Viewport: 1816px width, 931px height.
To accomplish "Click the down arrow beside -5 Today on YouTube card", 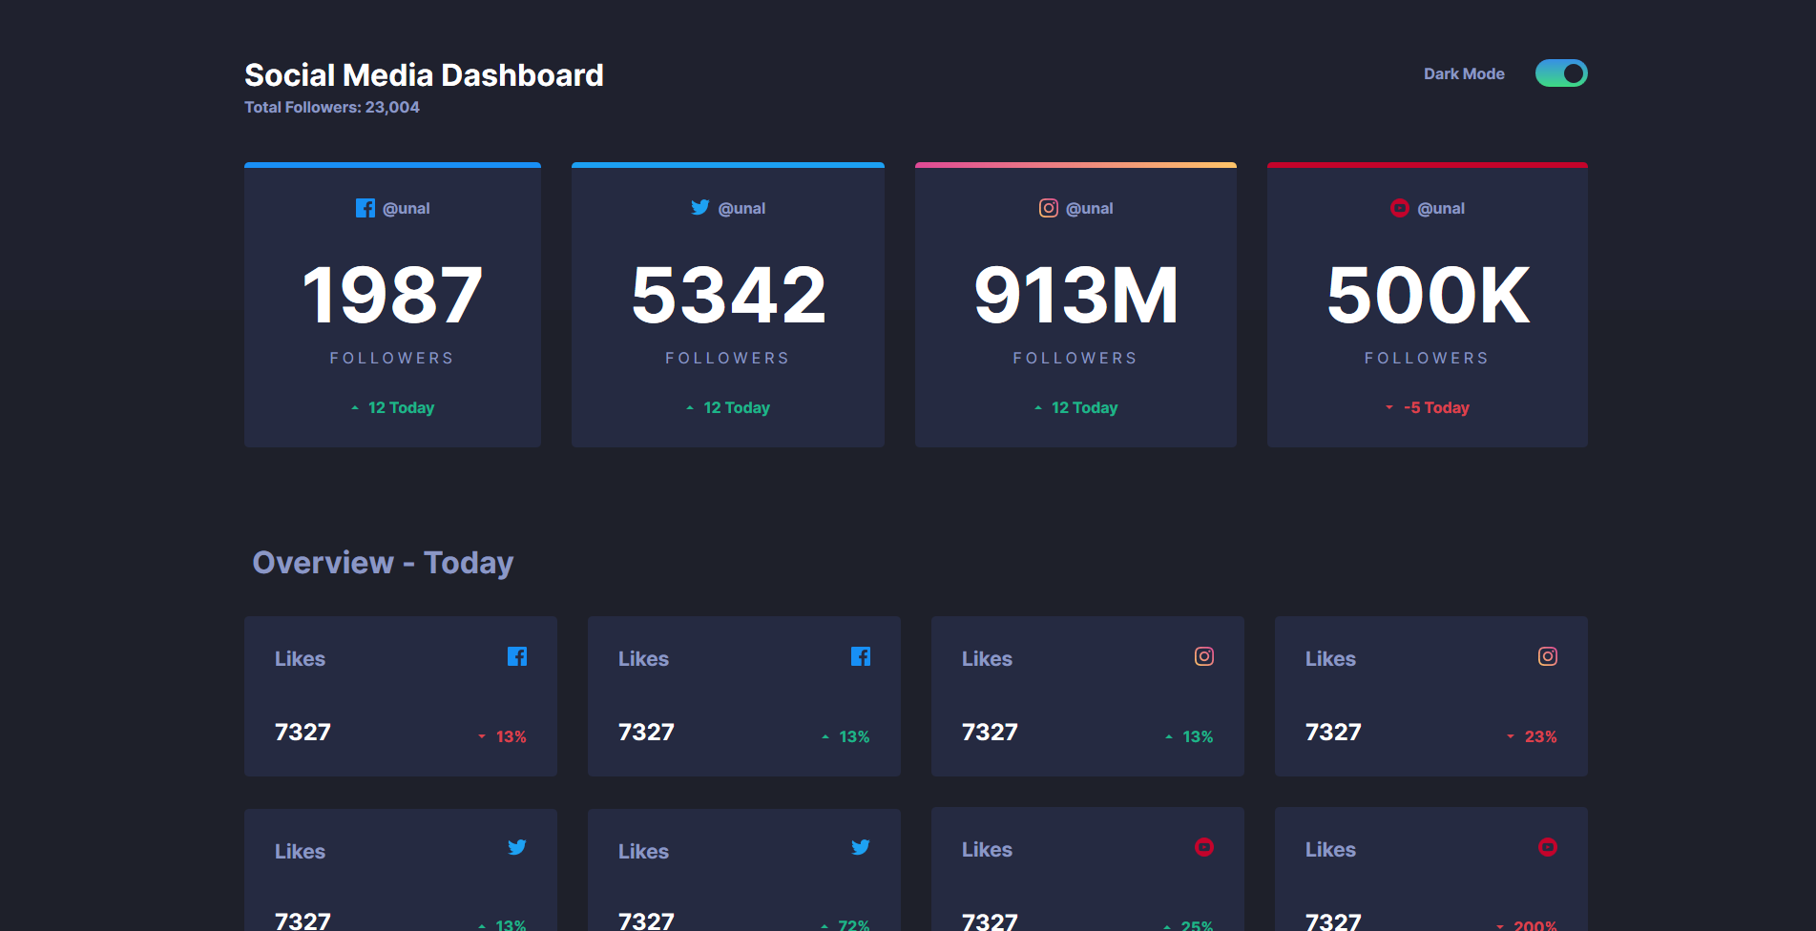I will [1389, 407].
